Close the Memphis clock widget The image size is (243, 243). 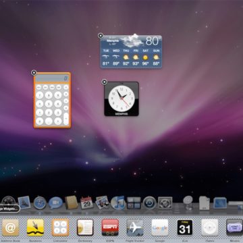click(105, 82)
